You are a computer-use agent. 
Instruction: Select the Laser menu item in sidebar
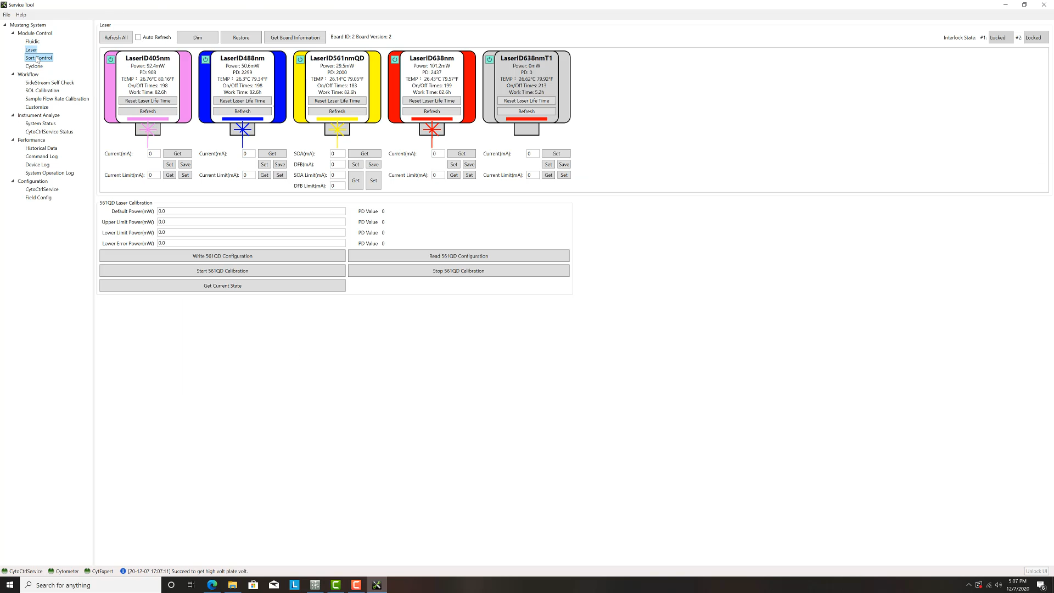coord(30,49)
